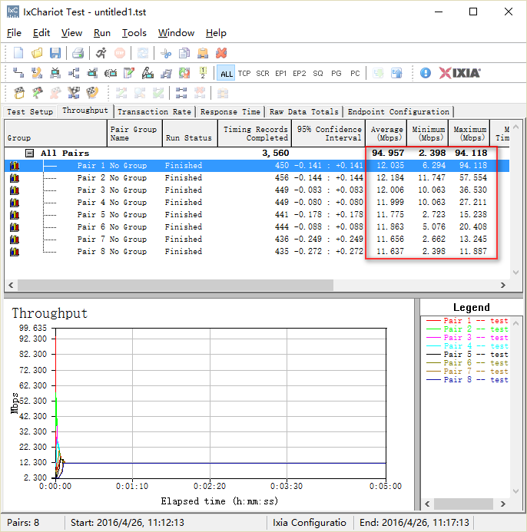
Task: Open the View menu
Action: point(71,33)
